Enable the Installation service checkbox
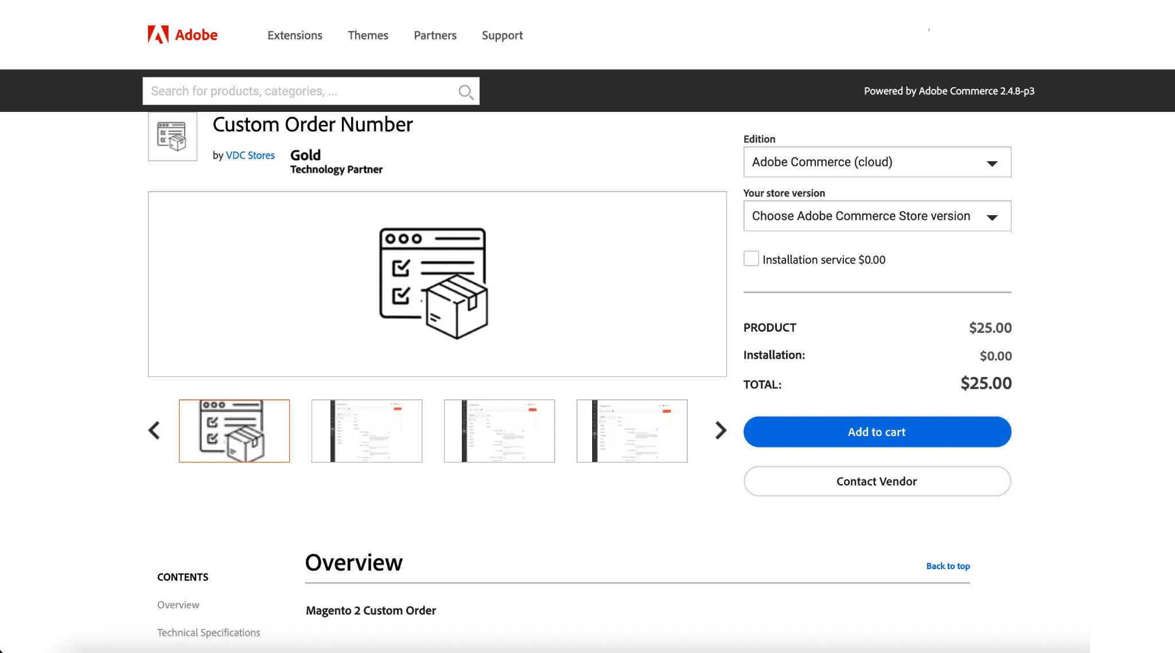Viewport: 1175px width, 653px height. [x=751, y=259]
